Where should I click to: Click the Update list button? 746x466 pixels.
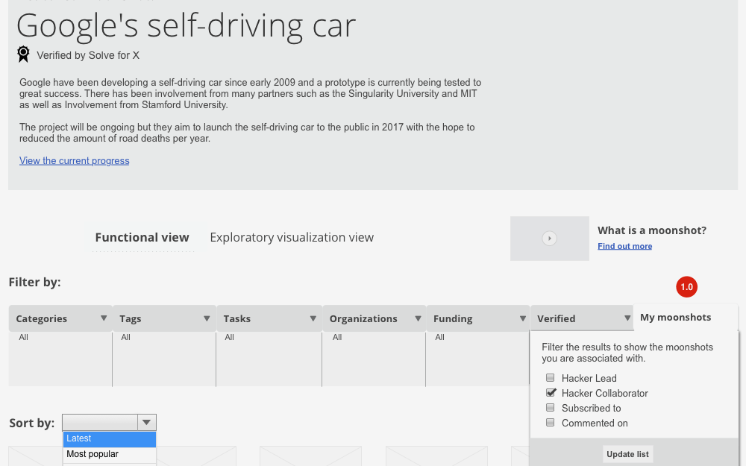627,454
